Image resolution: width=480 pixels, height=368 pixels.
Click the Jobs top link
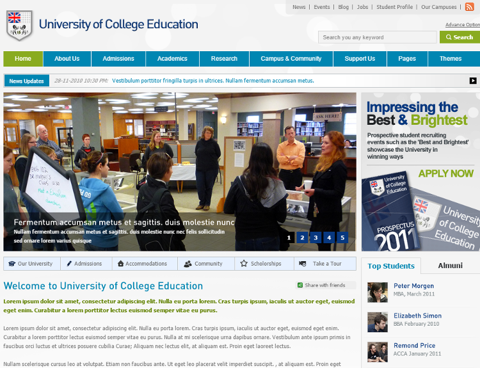point(362,7)
